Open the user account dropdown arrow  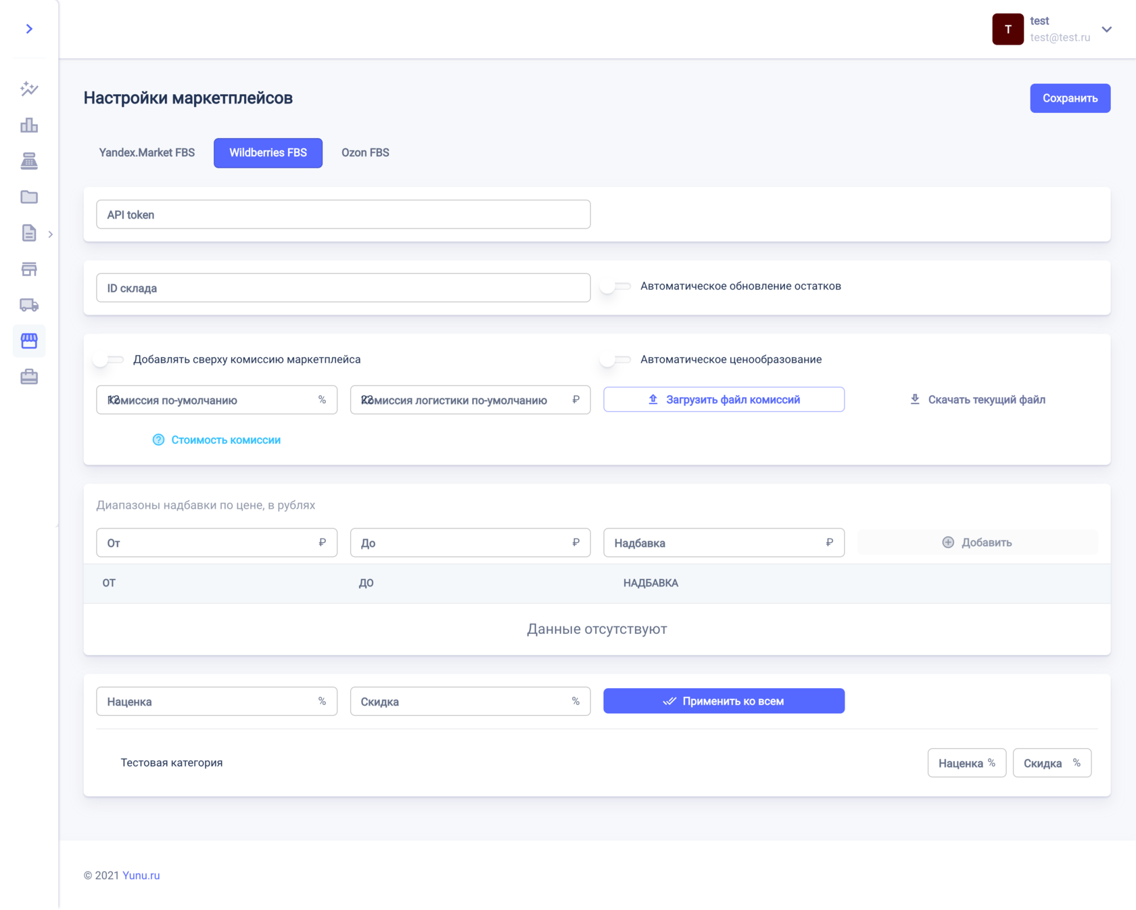click(1107, 29)
